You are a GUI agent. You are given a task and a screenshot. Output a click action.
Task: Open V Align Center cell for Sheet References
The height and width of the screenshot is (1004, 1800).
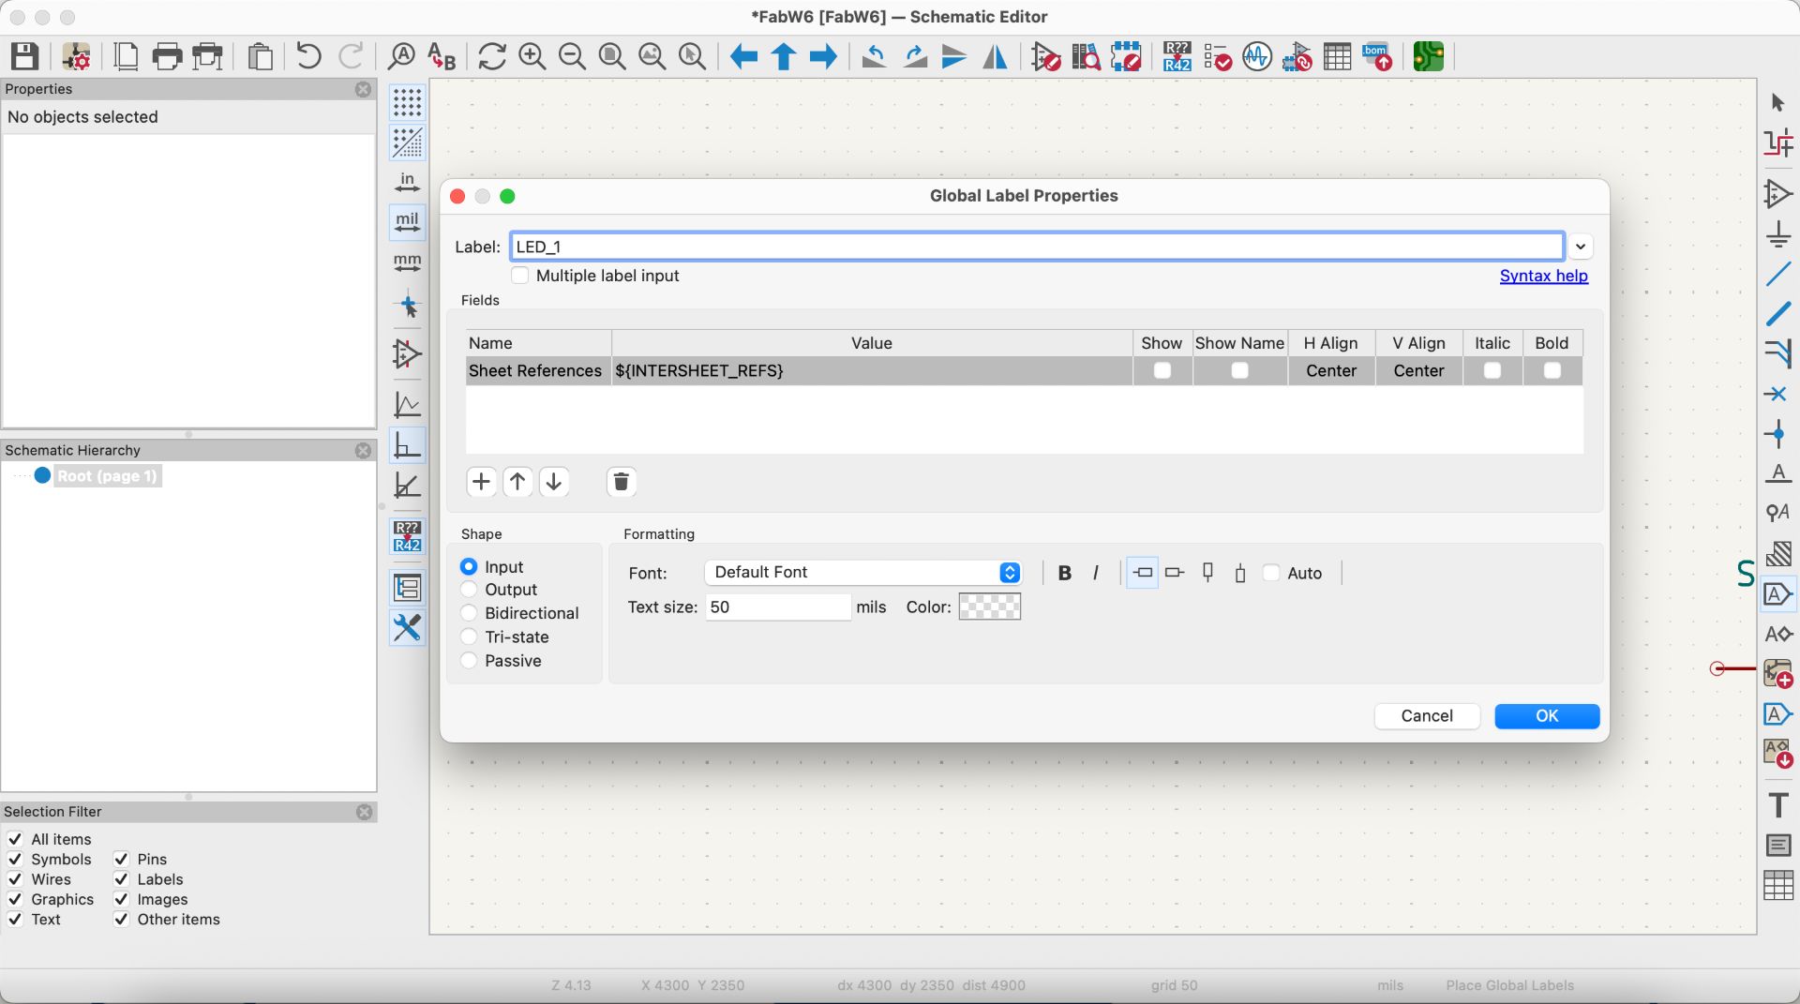click(x=1418, y=371)
